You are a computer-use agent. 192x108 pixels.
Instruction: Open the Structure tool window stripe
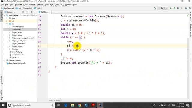coord(1,81)
